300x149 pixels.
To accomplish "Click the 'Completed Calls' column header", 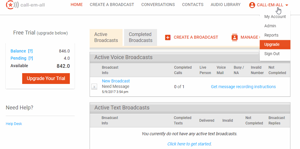I will 183,70.
